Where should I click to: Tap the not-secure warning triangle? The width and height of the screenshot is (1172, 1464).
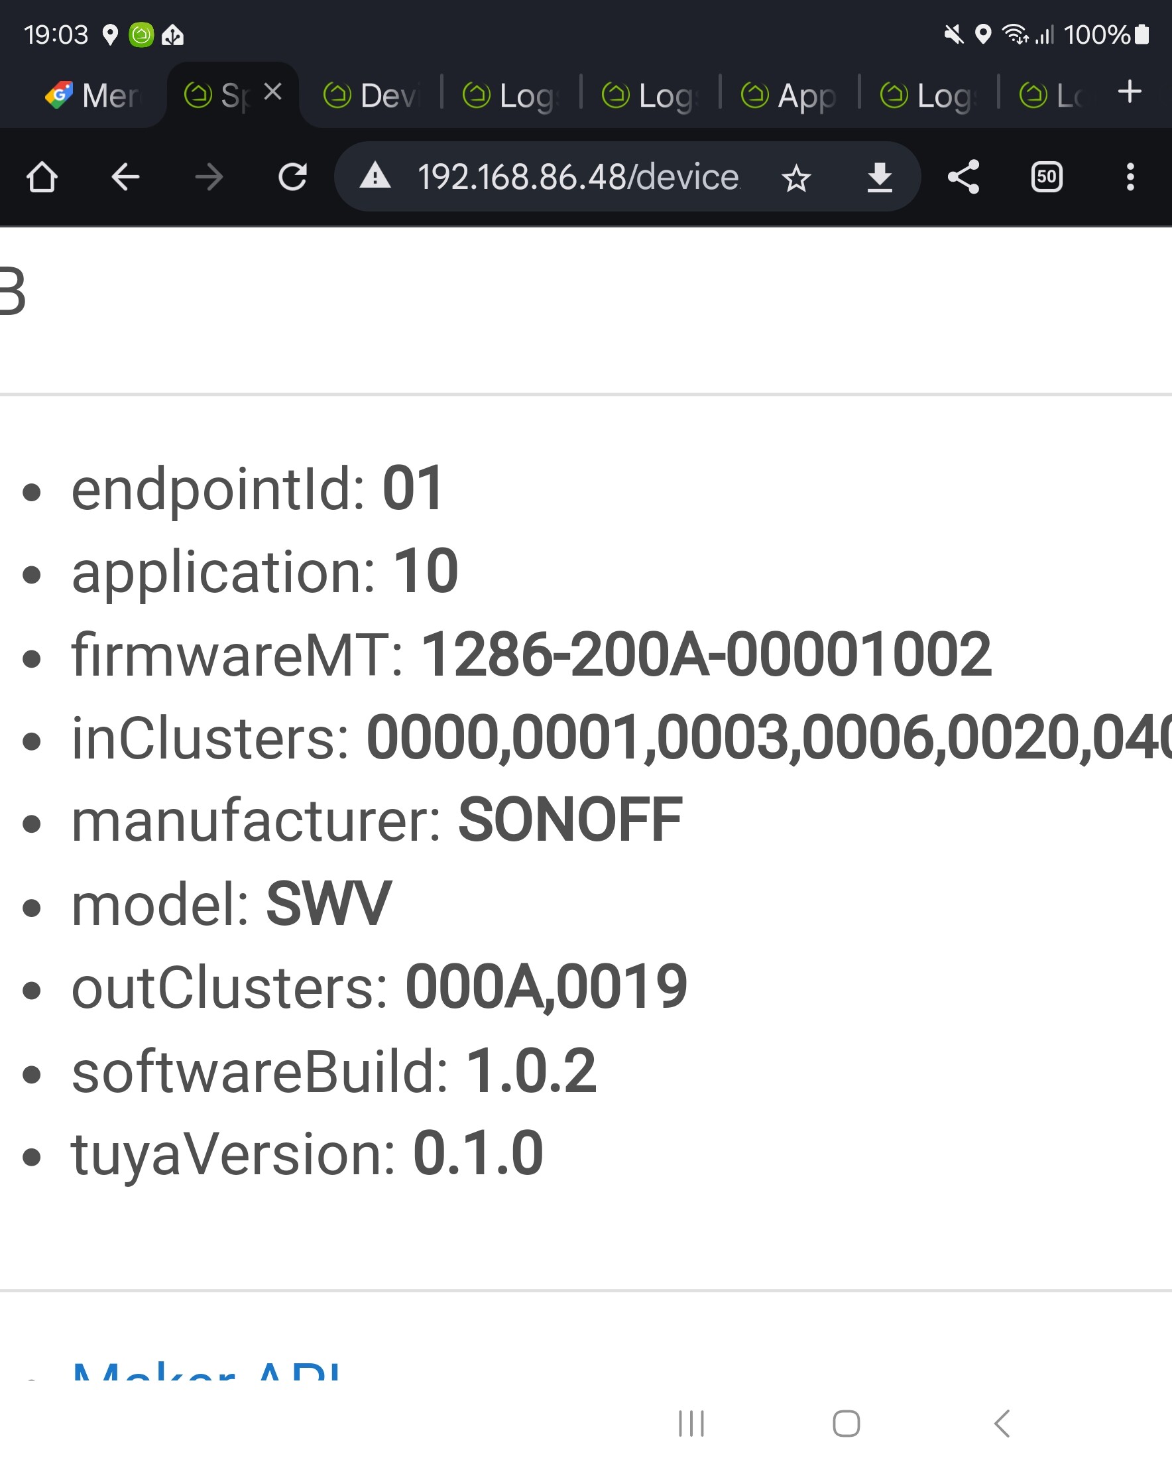click(375, 176)
